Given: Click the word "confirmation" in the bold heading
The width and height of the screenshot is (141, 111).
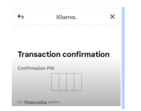Looking at the screenshot, I should (x=86, y=54).
